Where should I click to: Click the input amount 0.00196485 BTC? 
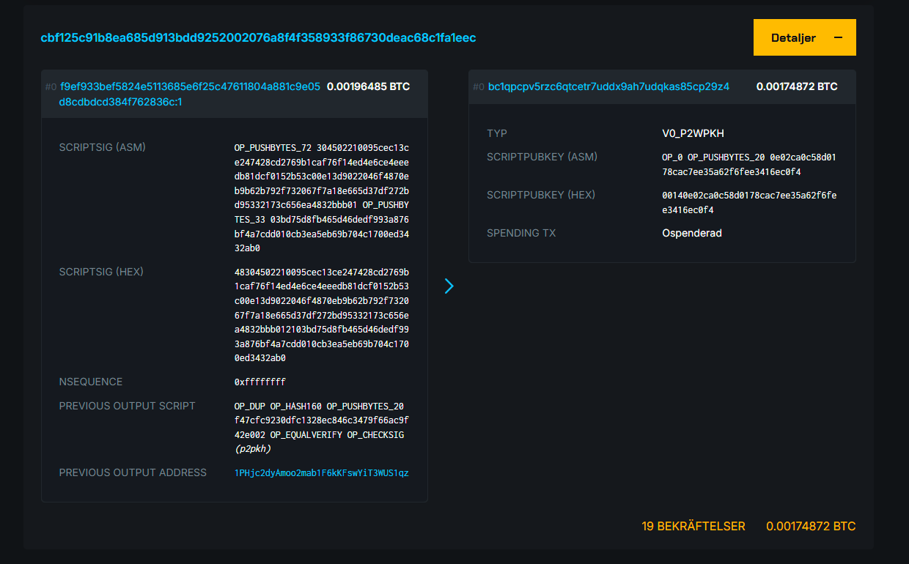[368, 86]
